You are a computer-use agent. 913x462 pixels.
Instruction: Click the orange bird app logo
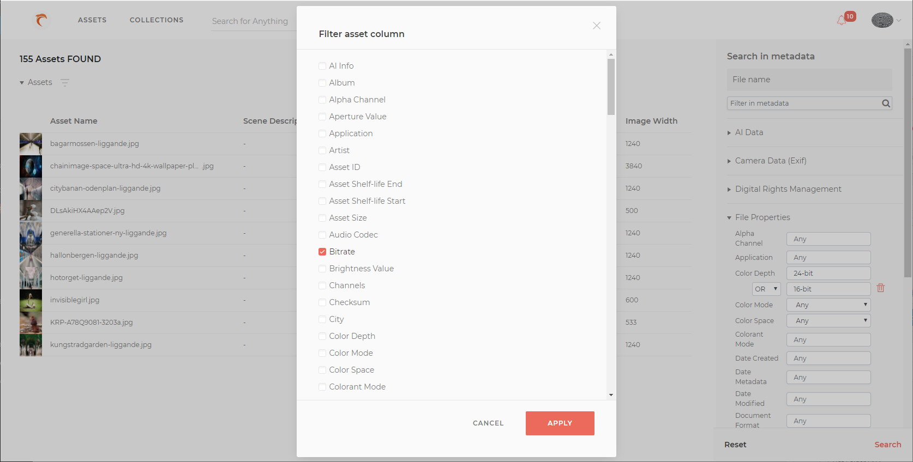[x=41, y=20]
